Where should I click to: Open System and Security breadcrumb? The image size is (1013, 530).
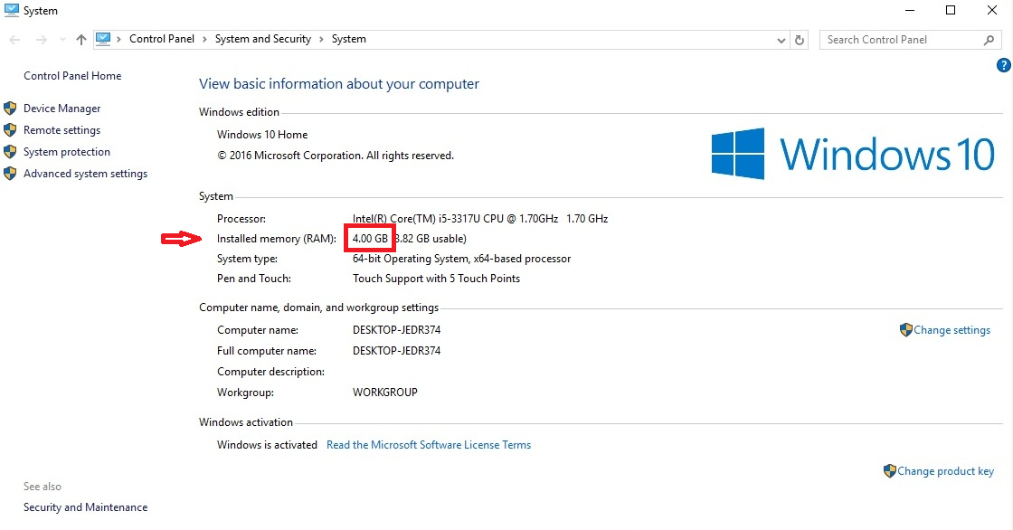263,39
